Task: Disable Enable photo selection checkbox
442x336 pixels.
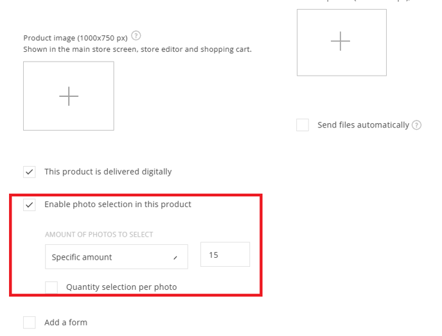Action: (30, 205)
